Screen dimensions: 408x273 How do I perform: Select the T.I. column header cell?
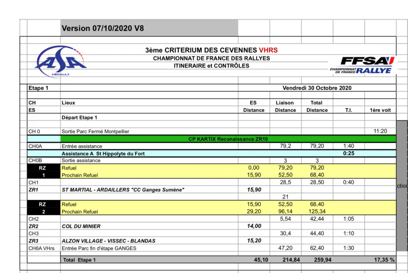pyautogui.click(x=348, y=110)
